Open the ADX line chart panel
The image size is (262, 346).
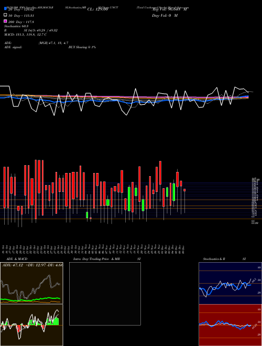pos(31,283)
